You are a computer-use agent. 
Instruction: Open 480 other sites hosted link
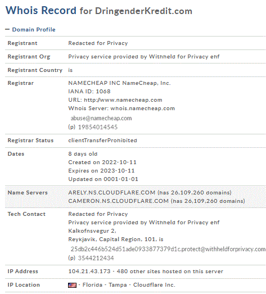pyautogui.click(x=170, y=272)
